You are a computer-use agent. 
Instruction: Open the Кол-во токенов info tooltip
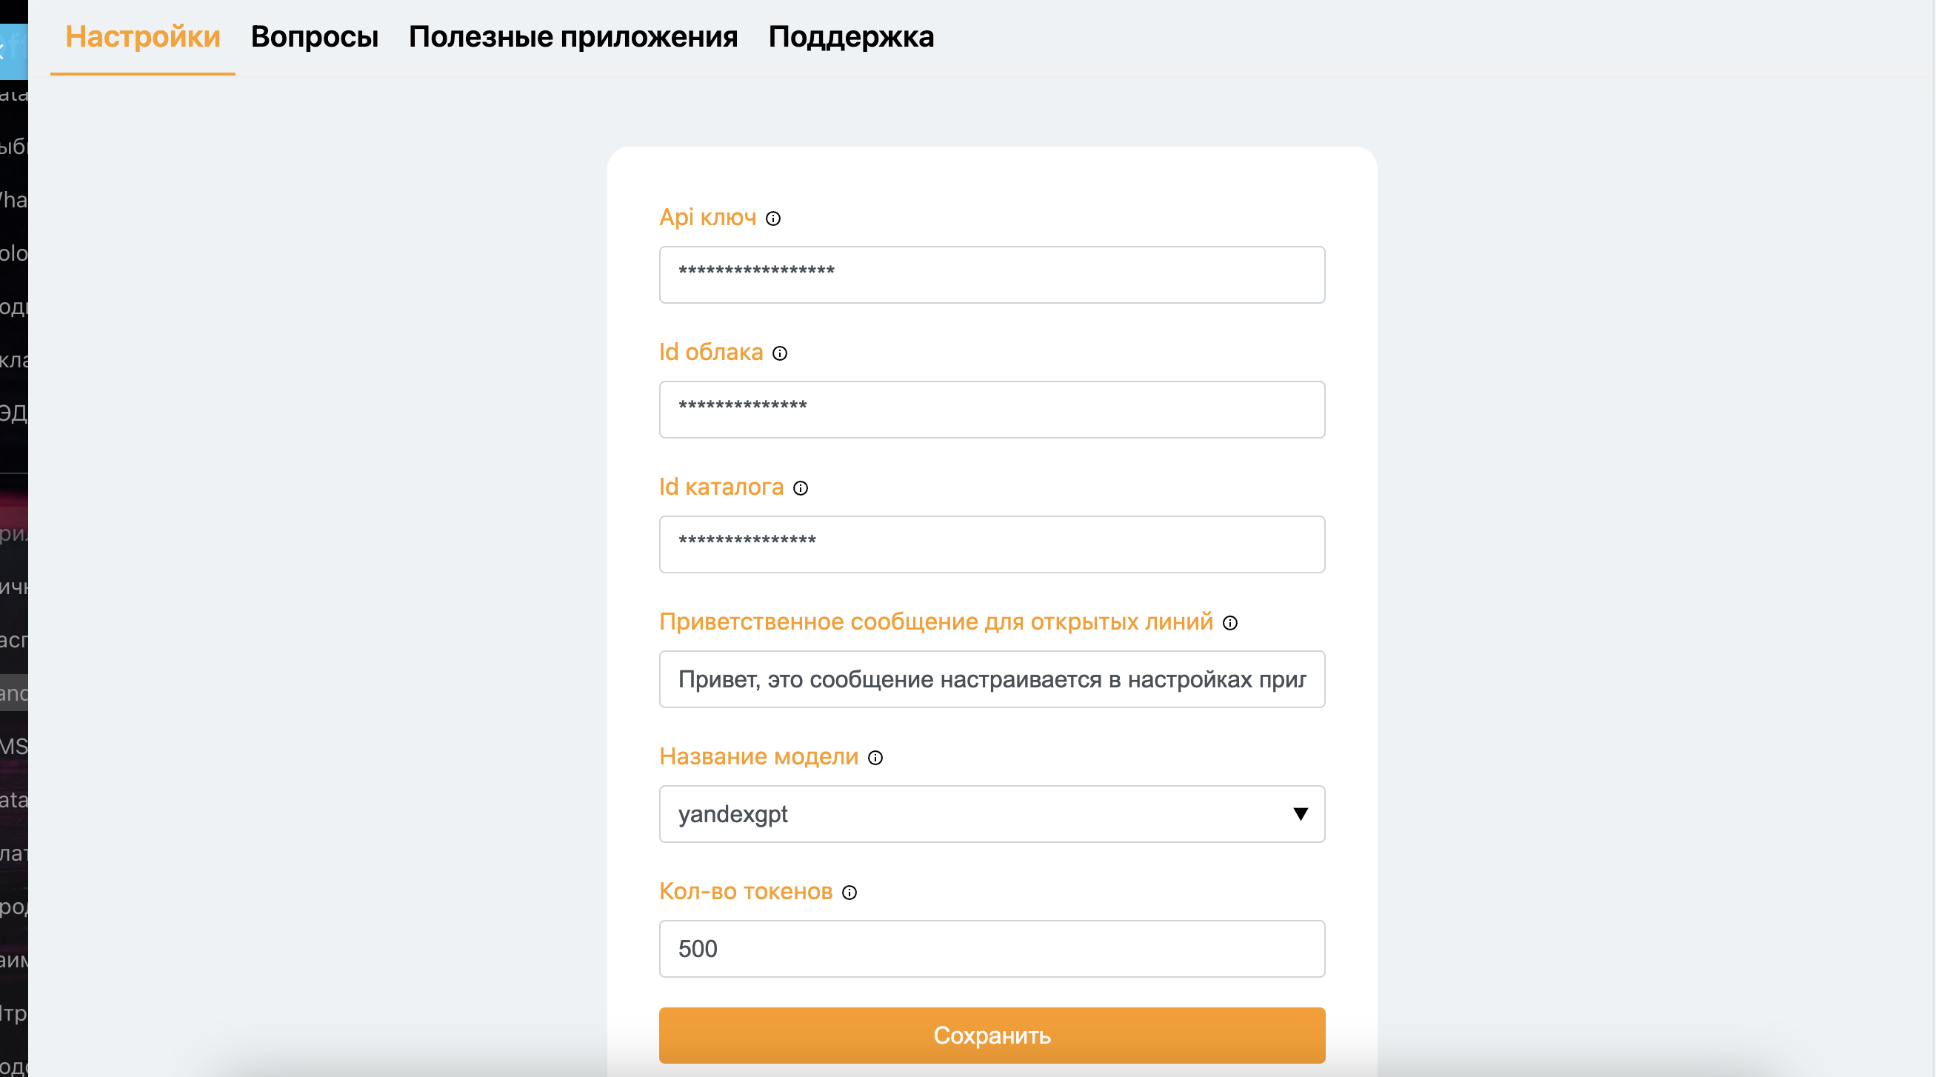coord(849,893)
